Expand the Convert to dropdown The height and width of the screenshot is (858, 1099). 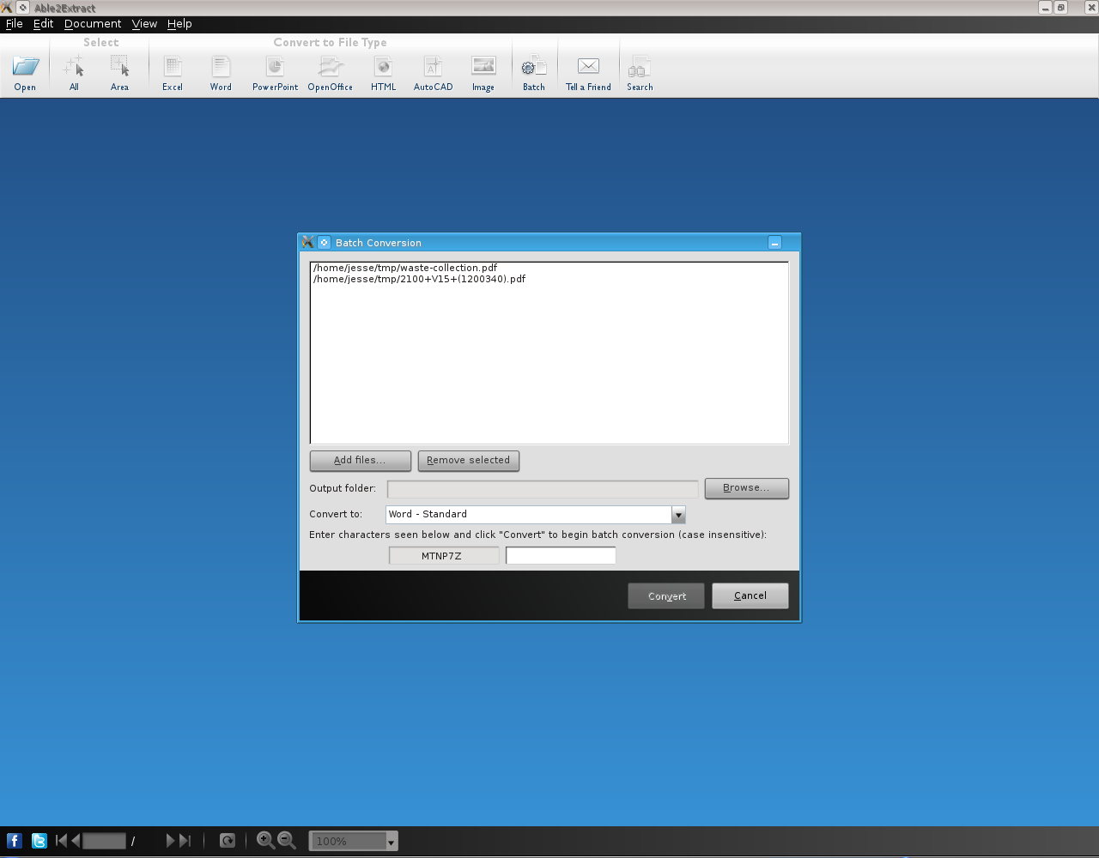pos(678,515)
